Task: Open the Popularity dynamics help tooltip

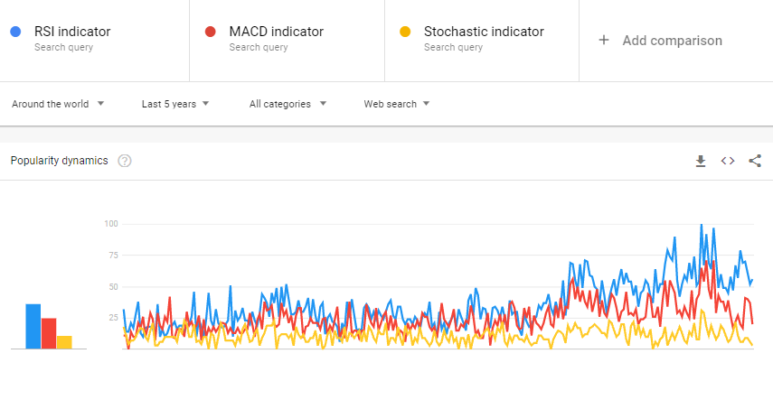Action: point(125,161)
